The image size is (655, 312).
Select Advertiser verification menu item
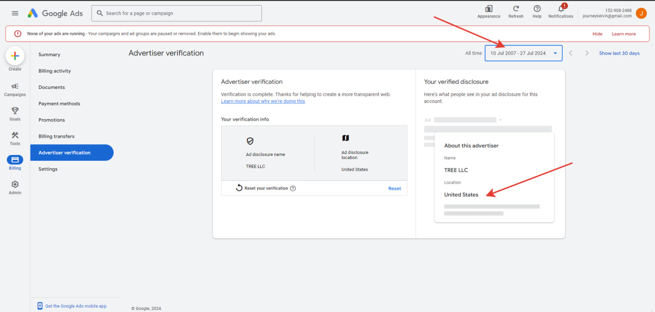point(72,152)
